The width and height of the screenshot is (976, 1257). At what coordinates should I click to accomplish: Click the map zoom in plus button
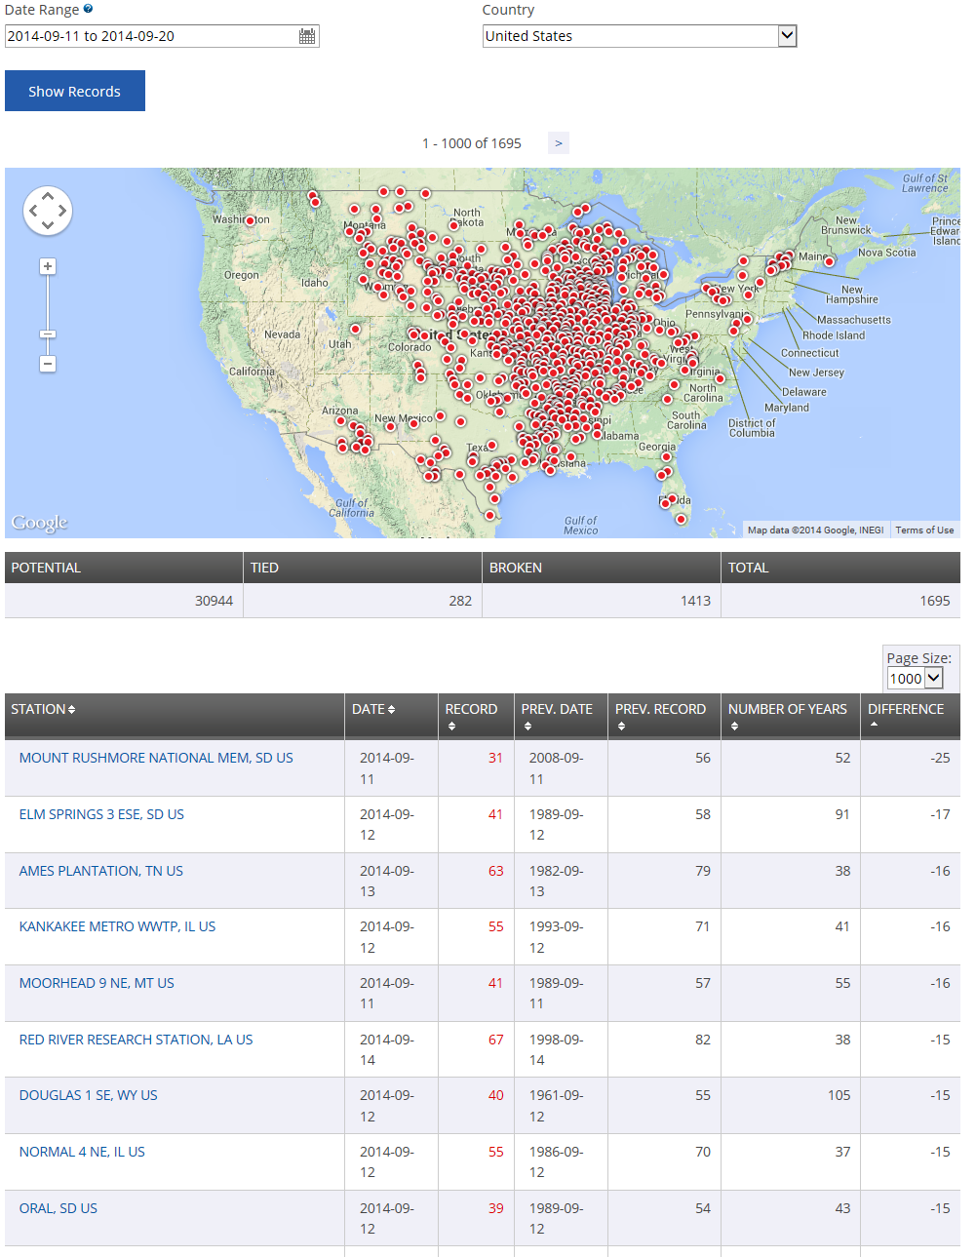[48, 266]
